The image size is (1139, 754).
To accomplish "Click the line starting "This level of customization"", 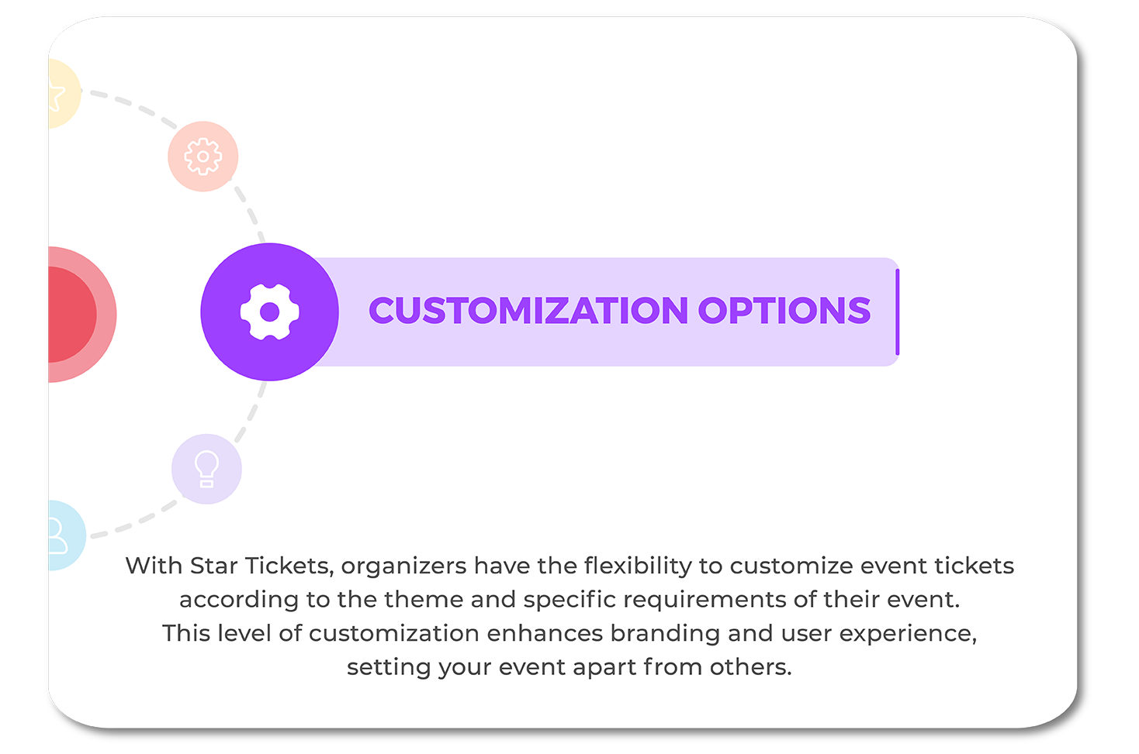I will coord(569,633).
